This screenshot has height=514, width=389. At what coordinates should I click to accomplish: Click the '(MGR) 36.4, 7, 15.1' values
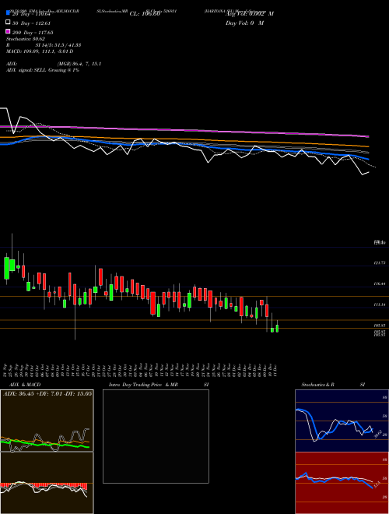[79, 64]
